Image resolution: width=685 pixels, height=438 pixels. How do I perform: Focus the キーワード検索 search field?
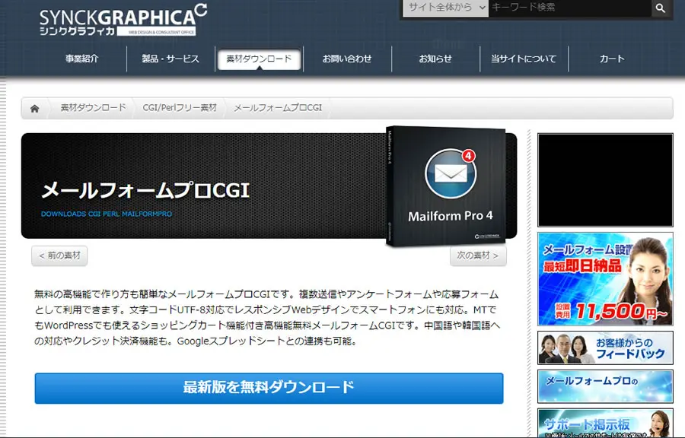(x=569, y=8)
